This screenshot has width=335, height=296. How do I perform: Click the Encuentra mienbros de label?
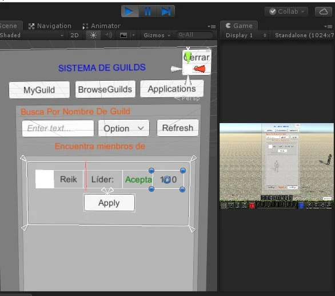(x=100, y=147)
